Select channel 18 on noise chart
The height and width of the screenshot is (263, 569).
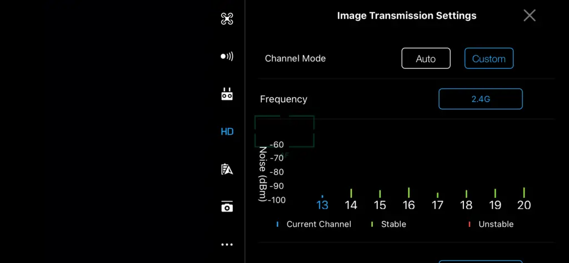pos(466,205)
